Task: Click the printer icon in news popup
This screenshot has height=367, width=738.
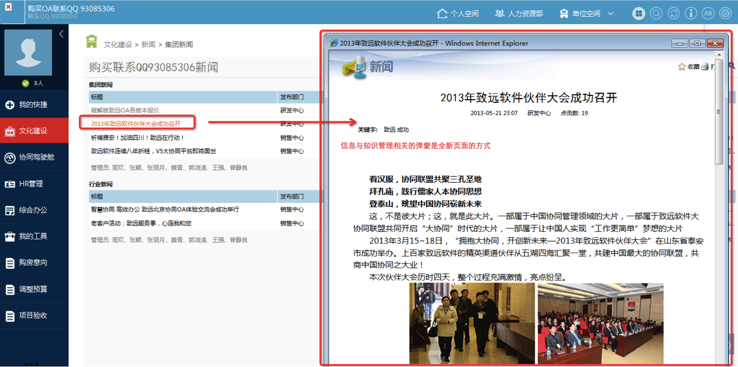Action: (x=705, y=67)
